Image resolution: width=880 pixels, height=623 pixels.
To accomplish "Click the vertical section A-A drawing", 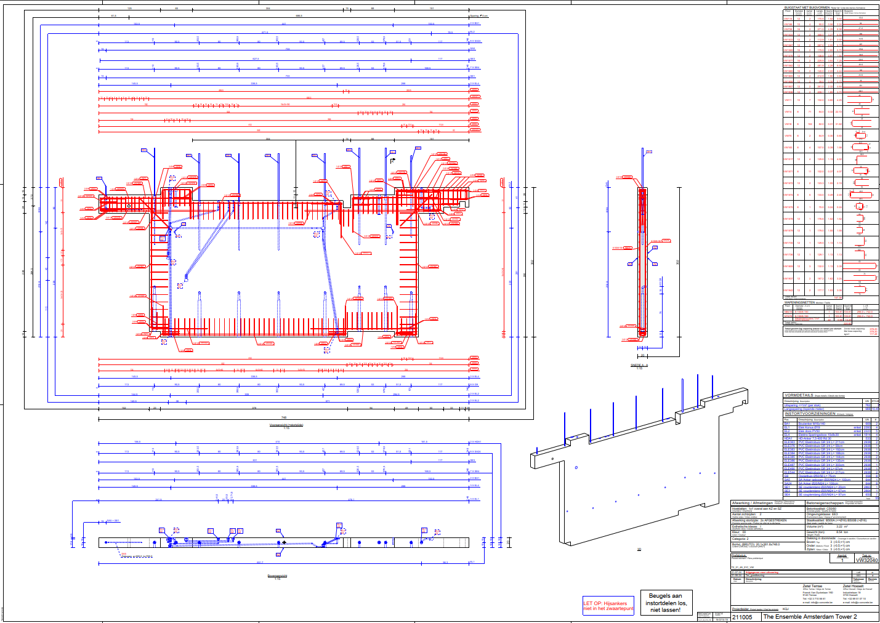I will pos(642,262).
